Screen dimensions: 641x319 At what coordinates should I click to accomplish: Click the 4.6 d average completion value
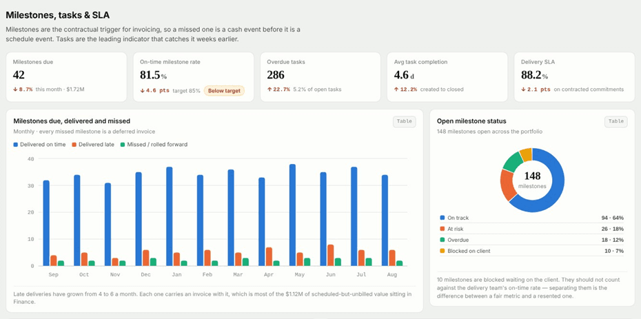405,76
